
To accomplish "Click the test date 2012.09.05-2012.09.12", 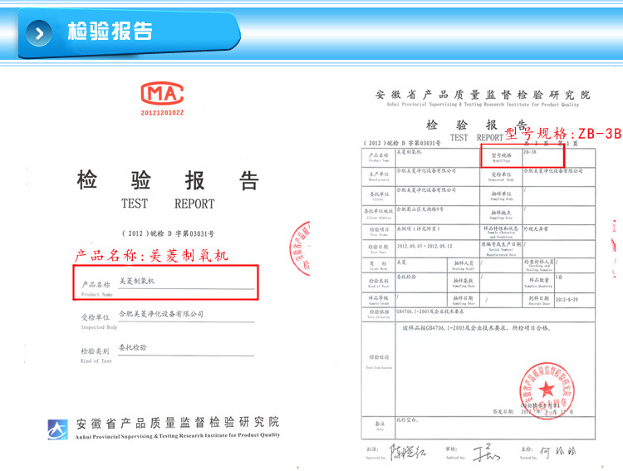I will pos(424,247).
